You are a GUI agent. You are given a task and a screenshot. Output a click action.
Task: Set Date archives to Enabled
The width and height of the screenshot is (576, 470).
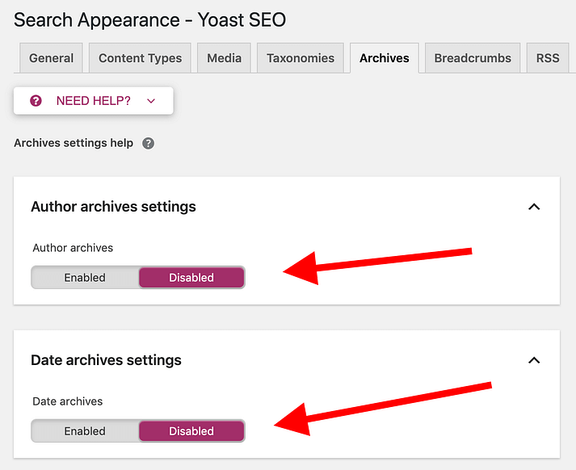point(85,431)
